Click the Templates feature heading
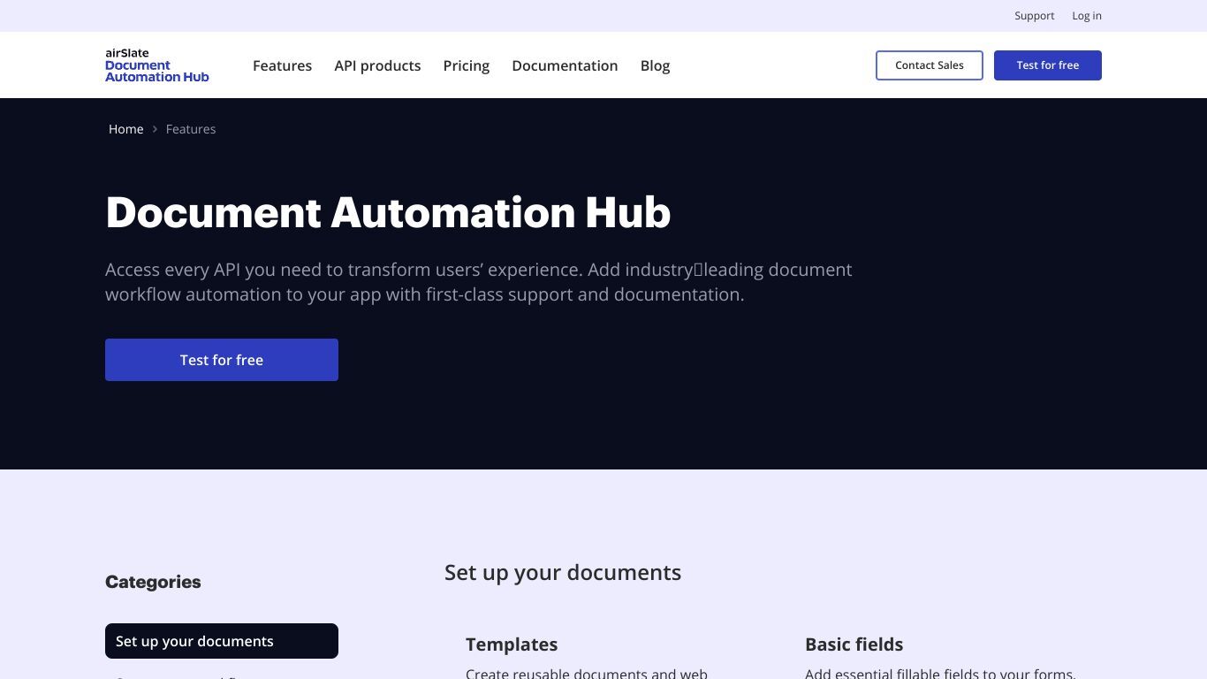This screenshot has width=1207, height=679. tap(512, 645)
